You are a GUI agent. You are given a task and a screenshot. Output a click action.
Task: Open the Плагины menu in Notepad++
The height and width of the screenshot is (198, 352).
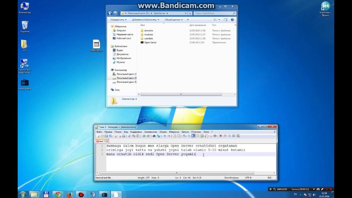[x=196, y=132]
